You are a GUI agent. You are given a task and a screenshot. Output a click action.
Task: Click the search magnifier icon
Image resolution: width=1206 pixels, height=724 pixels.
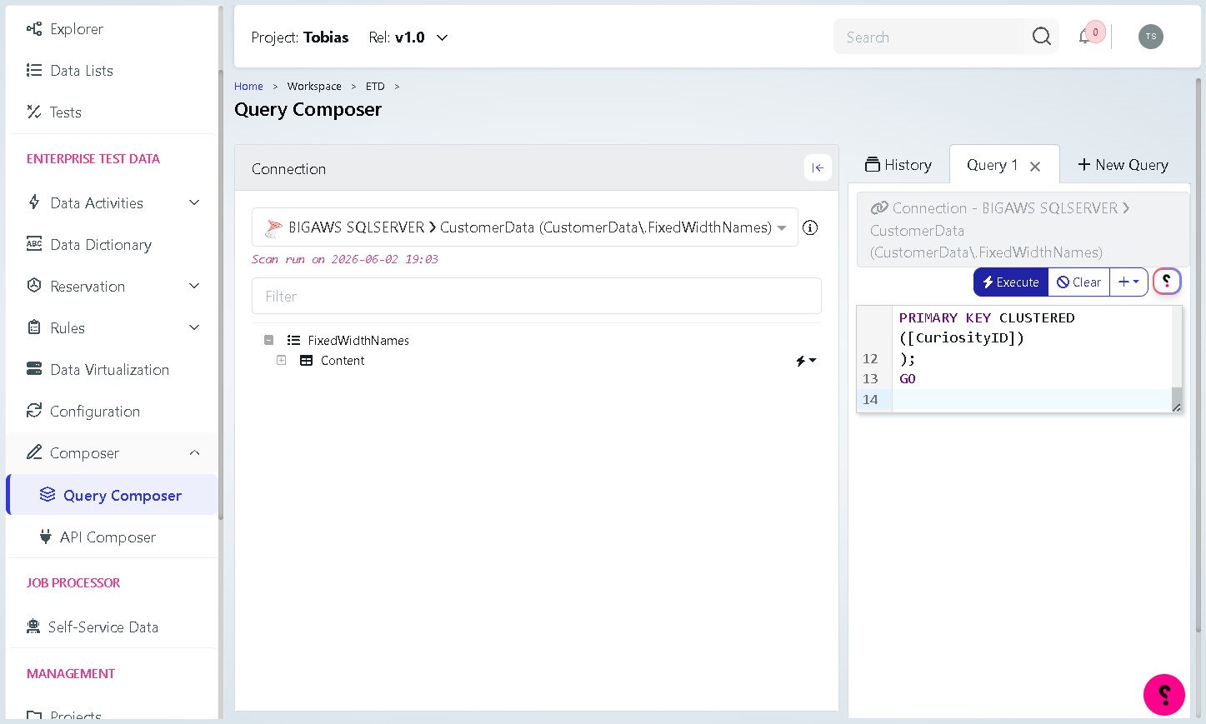point(1042,37)
